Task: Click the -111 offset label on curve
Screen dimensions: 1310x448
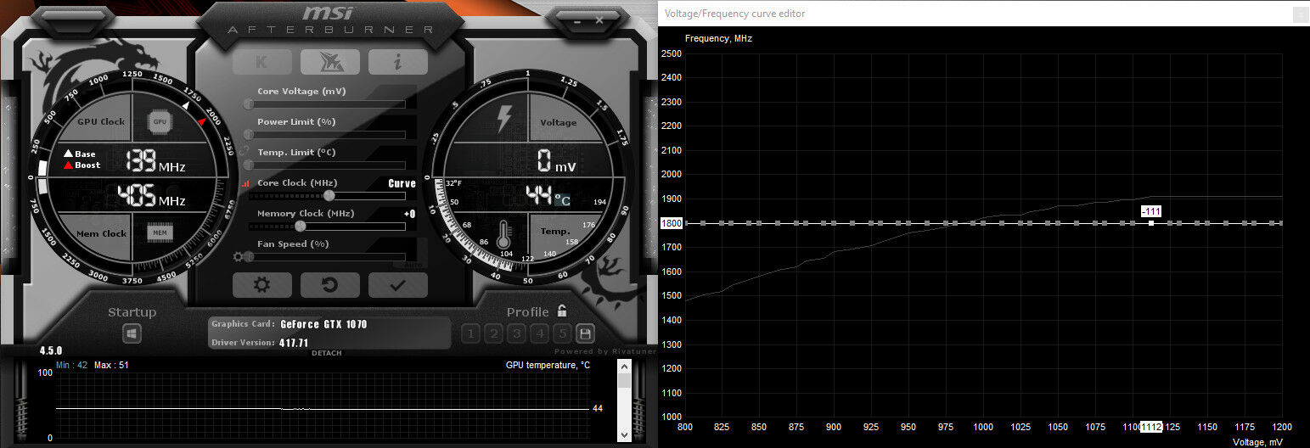Action: [1151, 210]
